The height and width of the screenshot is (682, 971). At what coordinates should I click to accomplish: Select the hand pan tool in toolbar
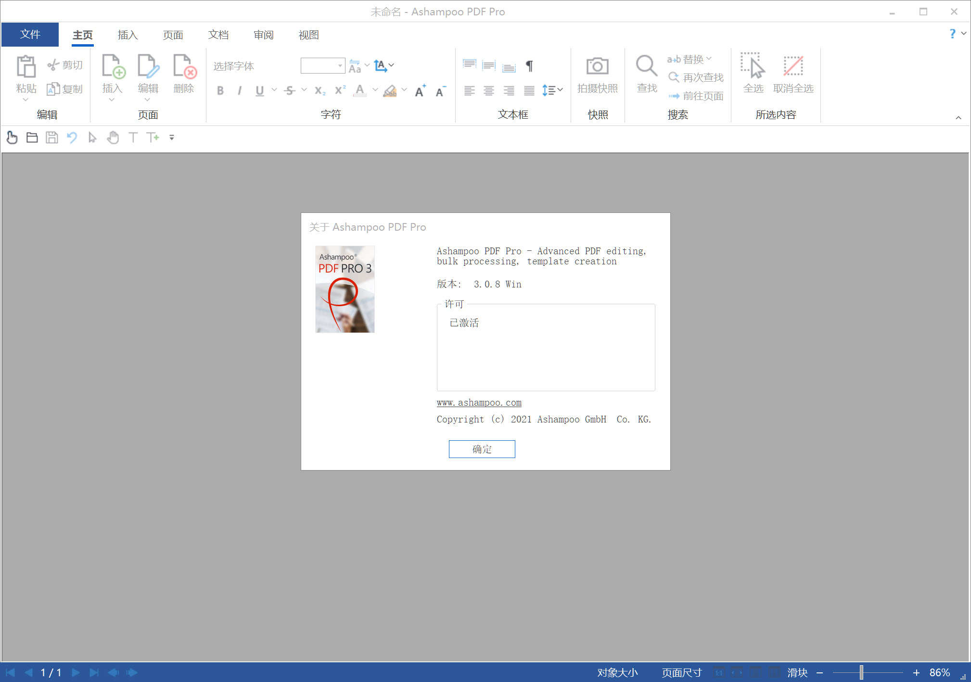tap(113, 138)
